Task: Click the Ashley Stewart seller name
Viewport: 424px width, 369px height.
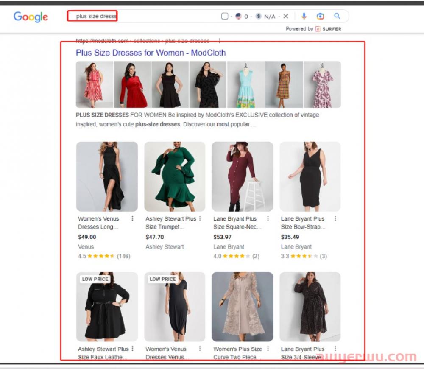Action: [165, 247]
